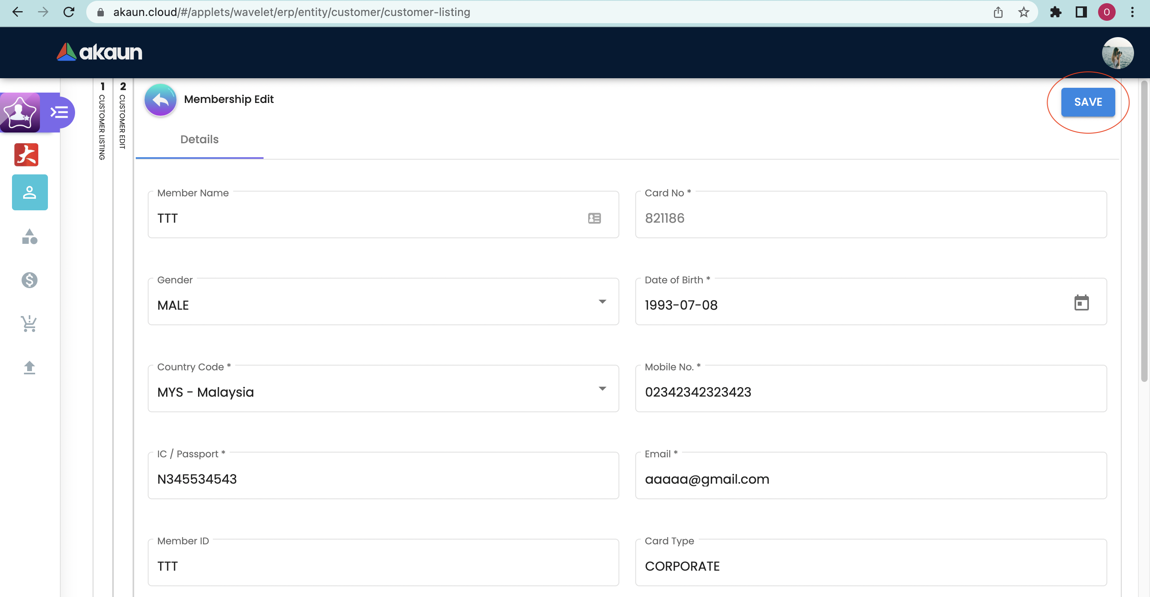The width and height of the screenshot is (1150, 597).
Task: Open the membership star applet icon
Action: pos(20,112)
